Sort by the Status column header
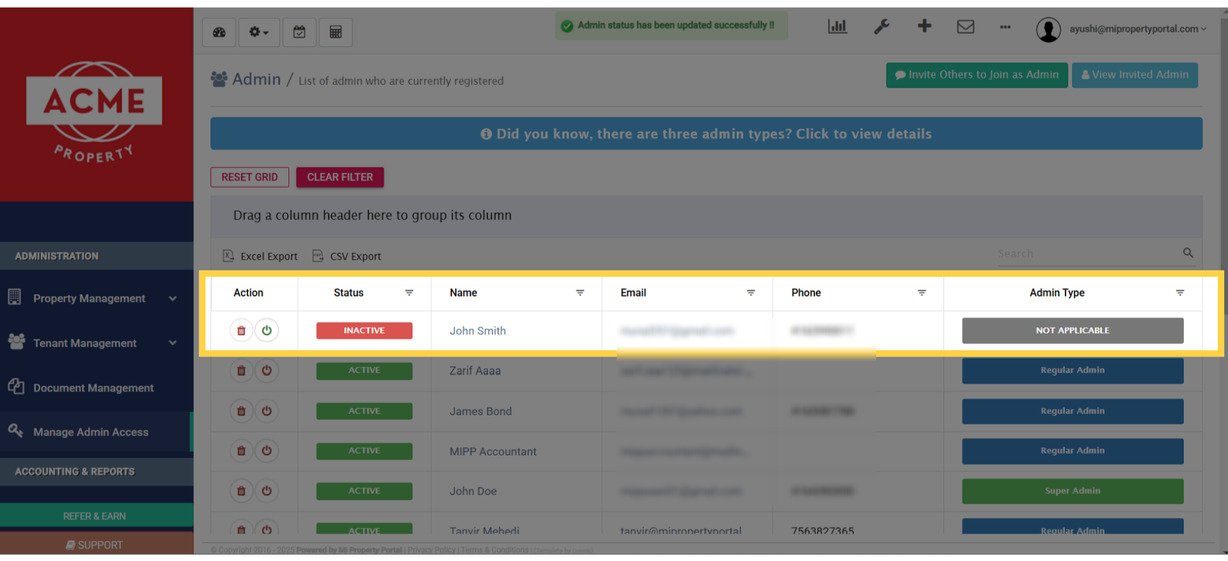Screen dimensions: 1228x561 tap(349, 293)
